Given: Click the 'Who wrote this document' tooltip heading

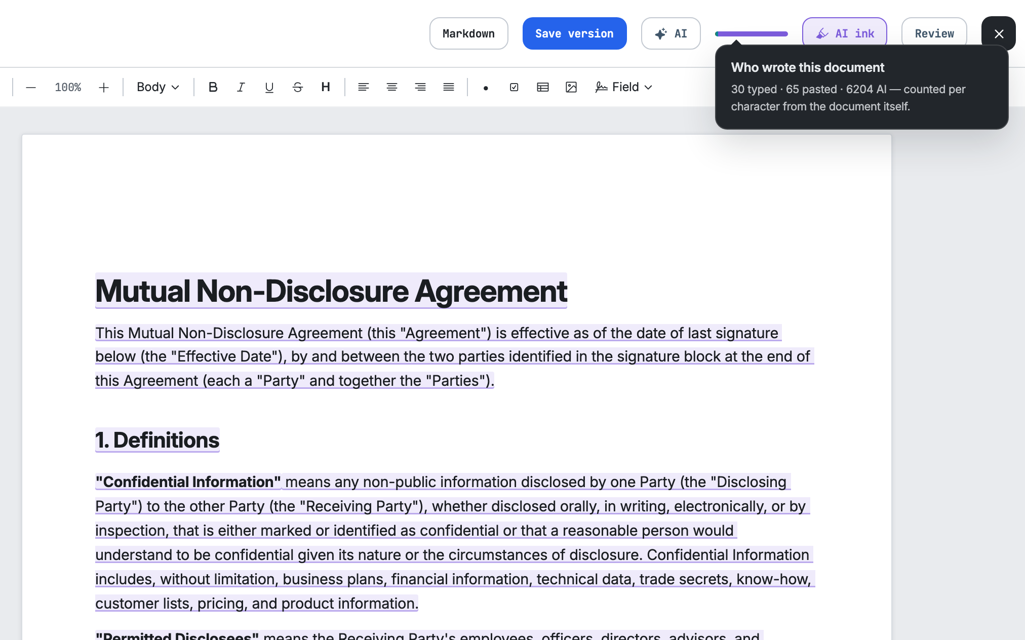Looking at the screenshot, I should (x=807, y=67).
